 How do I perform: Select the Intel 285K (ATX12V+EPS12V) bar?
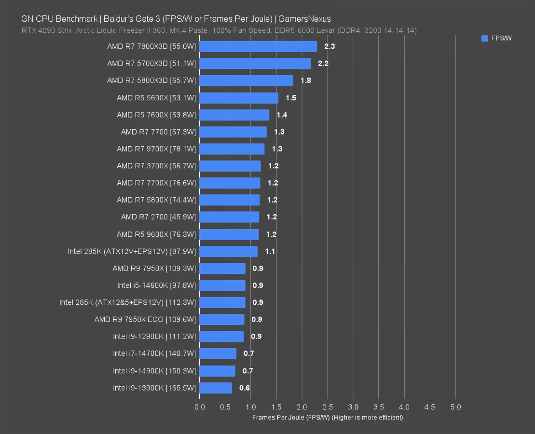pyautogui.click(x=228, y=251)
